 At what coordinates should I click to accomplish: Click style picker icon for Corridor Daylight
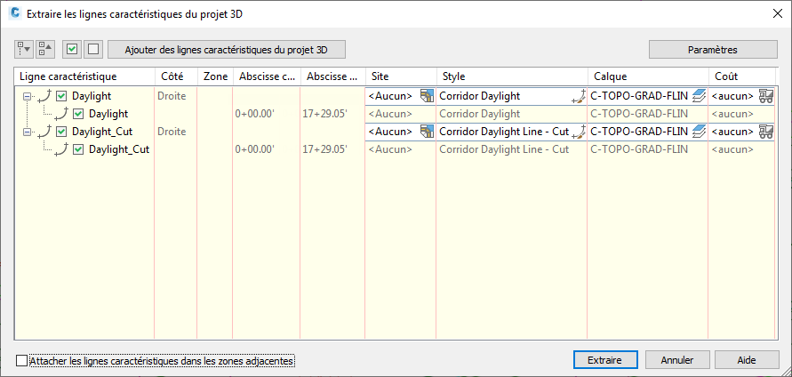(x=579, y=96)
